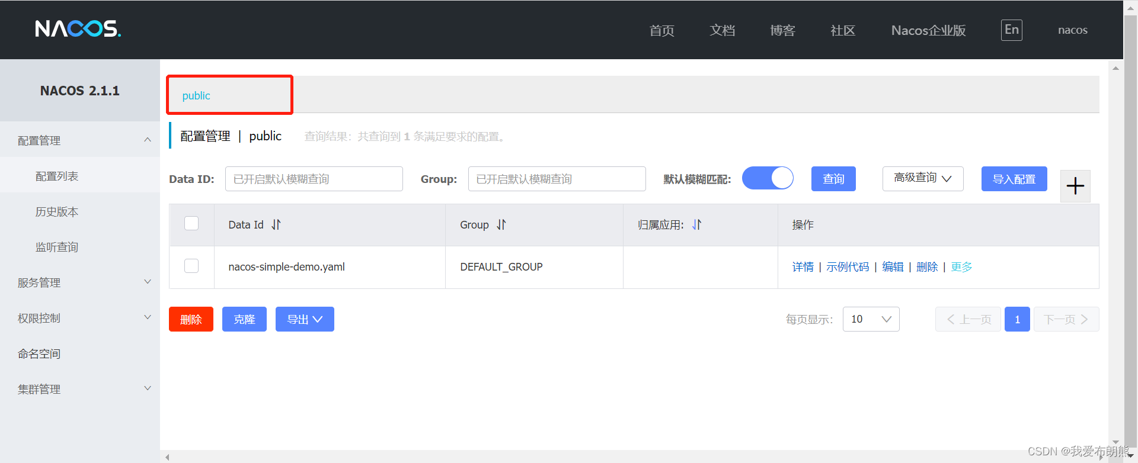Expand the 权限控制 sidebar menu
The image size is (1138, 463).
80,318
